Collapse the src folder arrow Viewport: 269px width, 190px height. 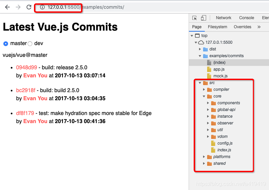click(x=200, y=83)
